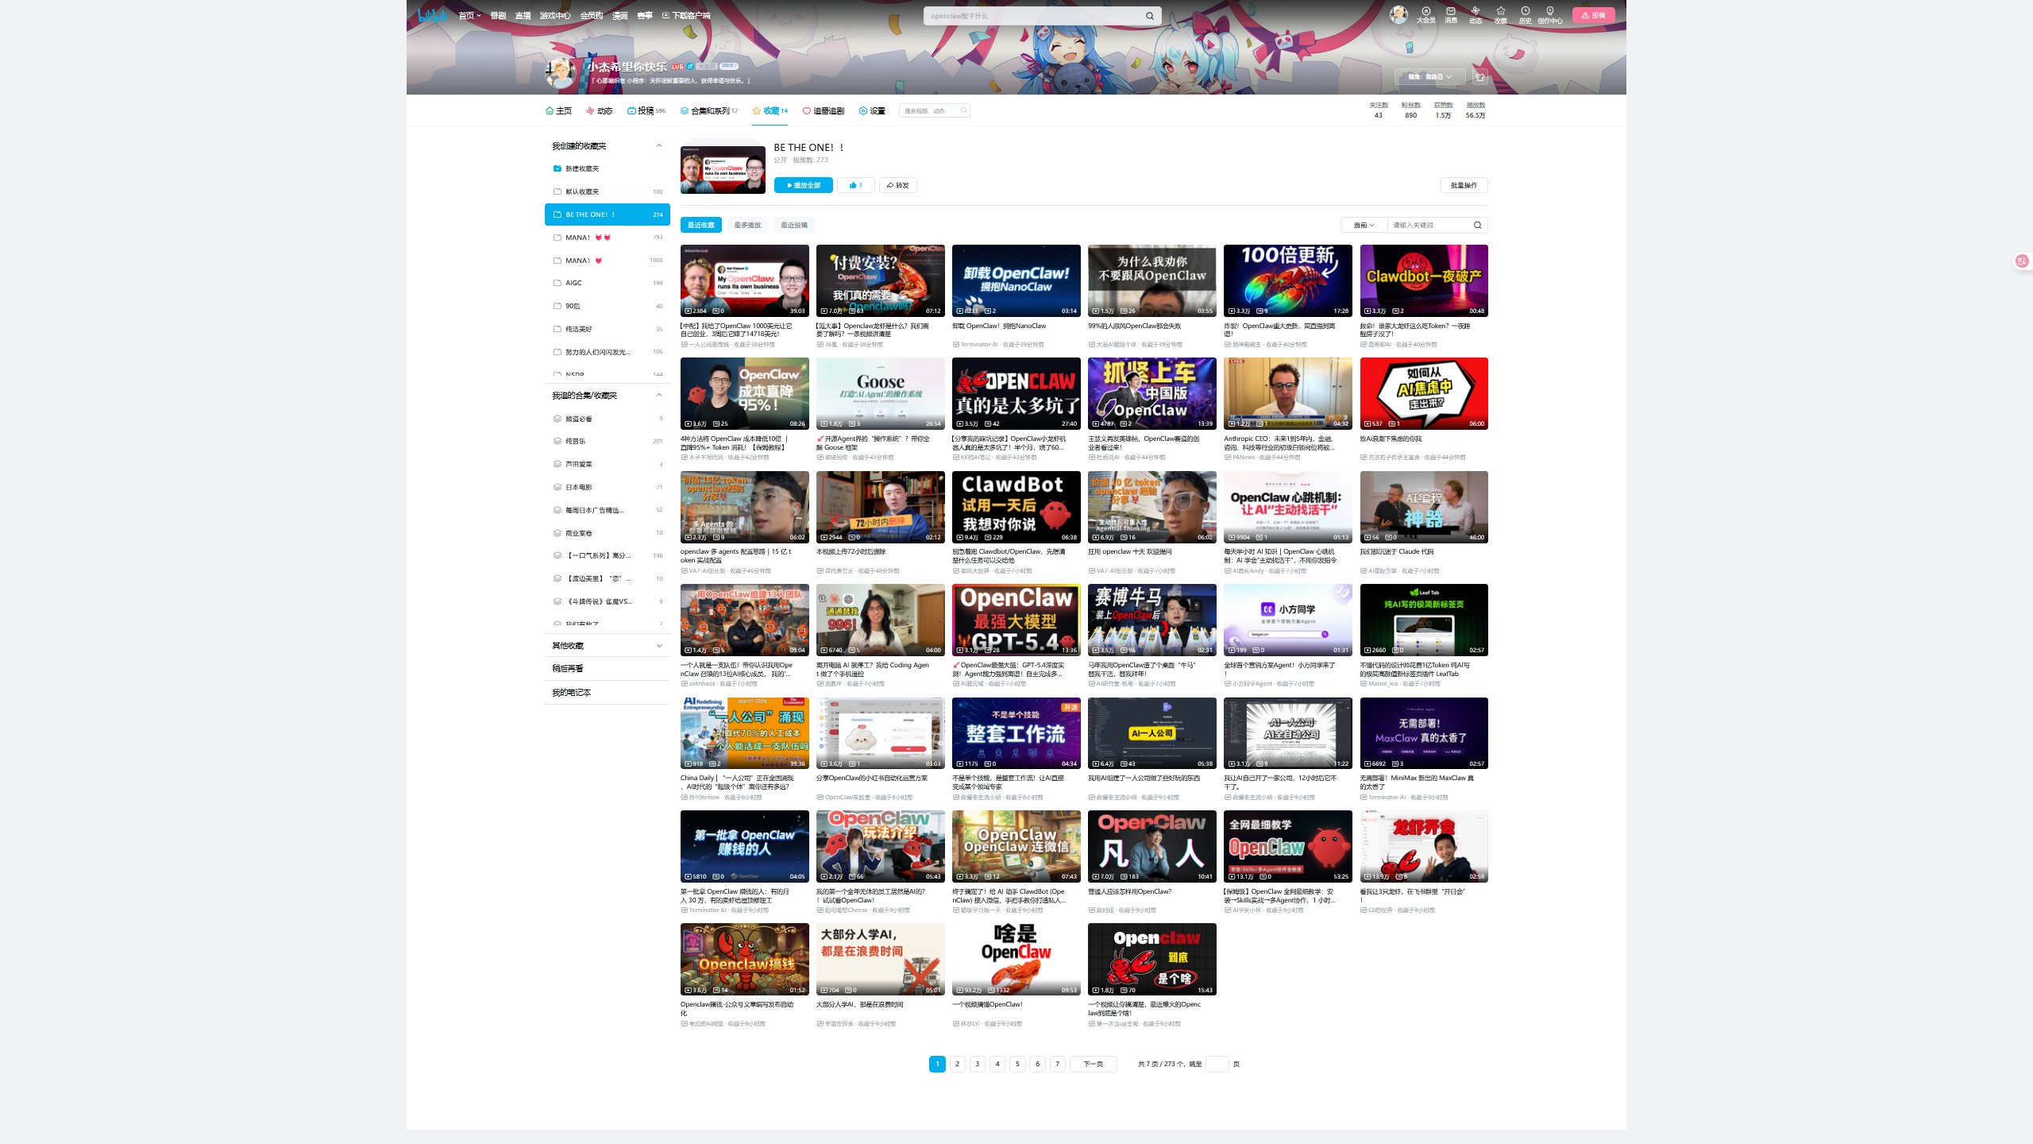The image size is (2033, 1144).
Task: Collapse the 我创建的收藏夹 section
Action: click(658, 145)
